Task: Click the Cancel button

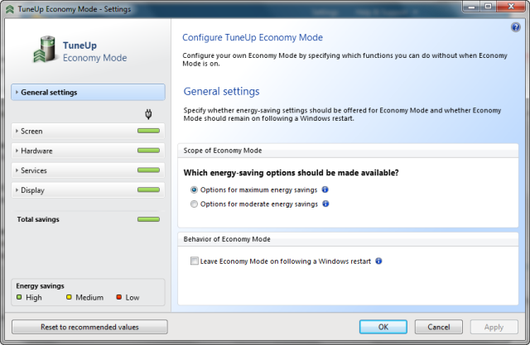Action: 438,327
